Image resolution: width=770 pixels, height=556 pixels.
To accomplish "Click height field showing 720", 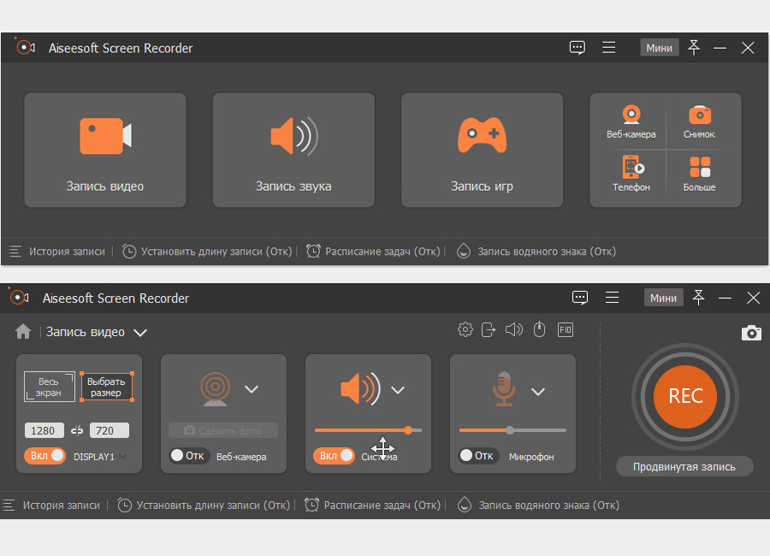I will tap(109, 430).
